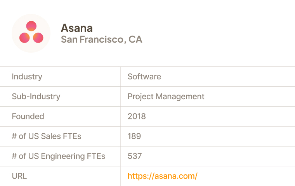Click the San Francisco, CA location text
Screen dimensions: 295x186
(101, 40)
